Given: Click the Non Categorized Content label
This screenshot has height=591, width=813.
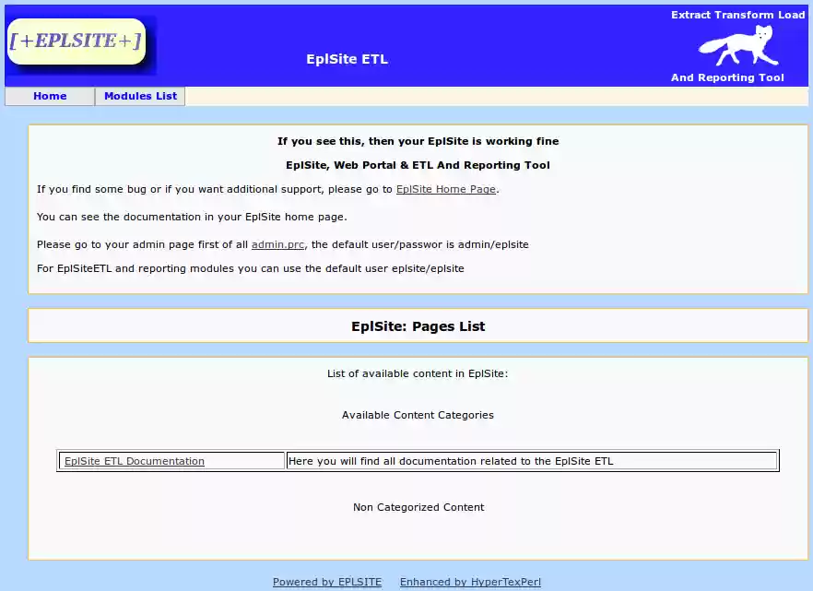Looking at the screenshot, I should click(x=418, y=507).
